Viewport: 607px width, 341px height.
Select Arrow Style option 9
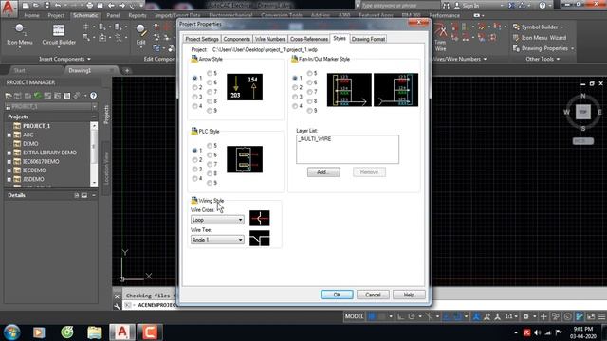(210, 111)
